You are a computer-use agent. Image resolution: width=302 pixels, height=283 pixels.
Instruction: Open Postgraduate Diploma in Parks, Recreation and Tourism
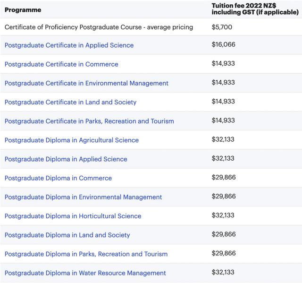tap(86, 254)
